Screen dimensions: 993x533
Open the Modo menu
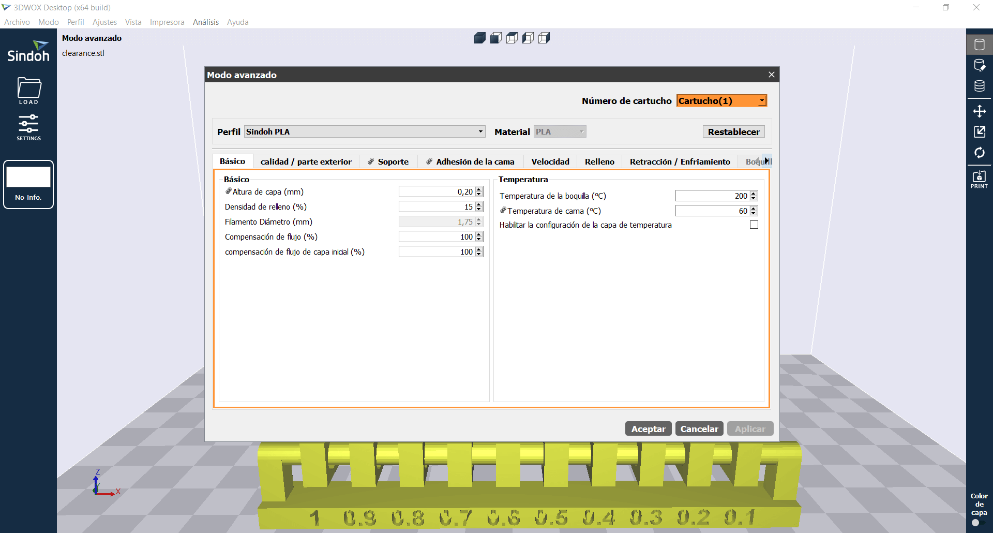[x=49, y=22]
